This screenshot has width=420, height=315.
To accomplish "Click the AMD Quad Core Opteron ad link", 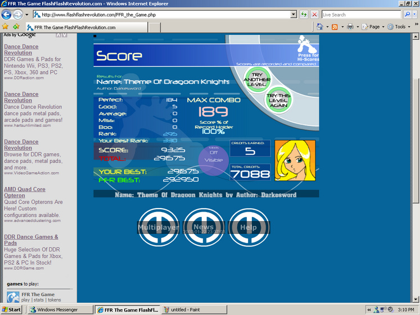I will point(25,192).
